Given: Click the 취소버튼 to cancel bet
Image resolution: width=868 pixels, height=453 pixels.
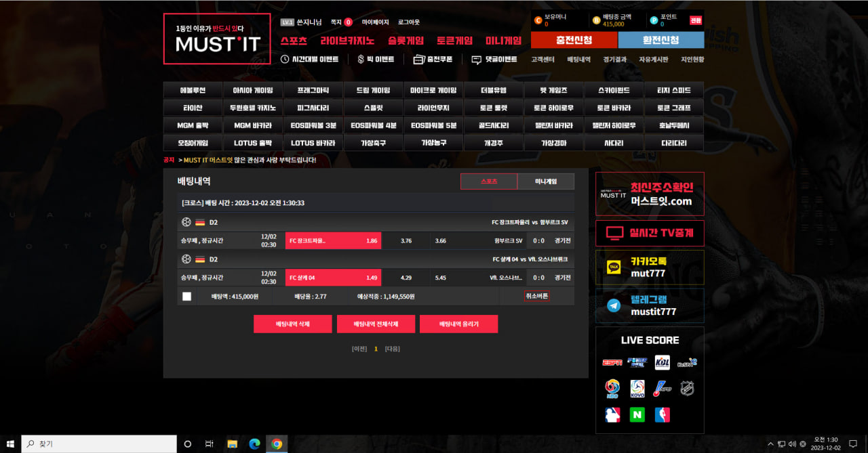Looking at the screenshot, I should pyautogui.click(x=536, y=297).
